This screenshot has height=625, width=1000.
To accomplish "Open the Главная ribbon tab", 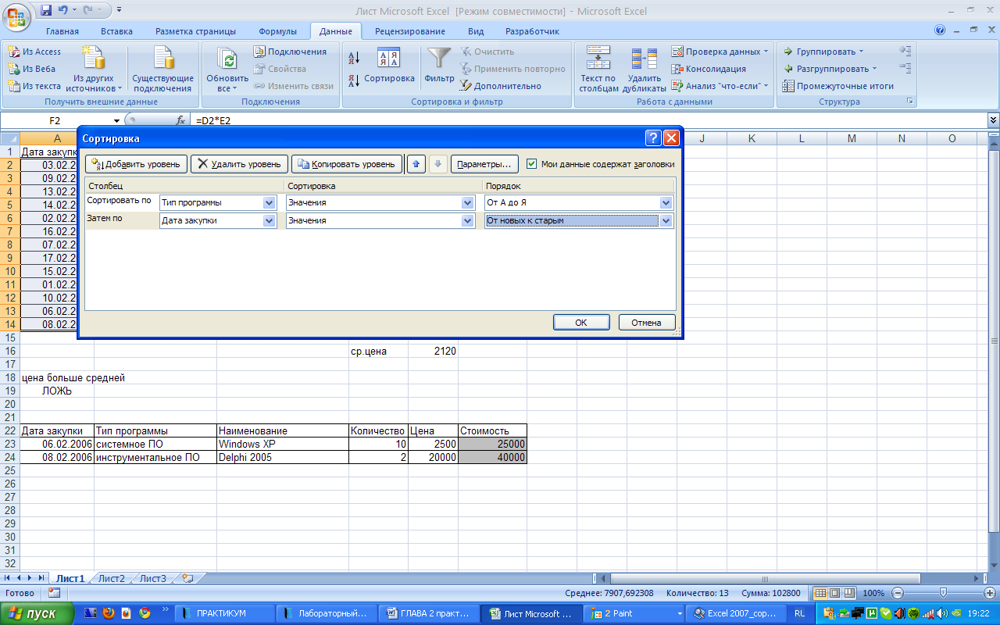I will 62,31.
